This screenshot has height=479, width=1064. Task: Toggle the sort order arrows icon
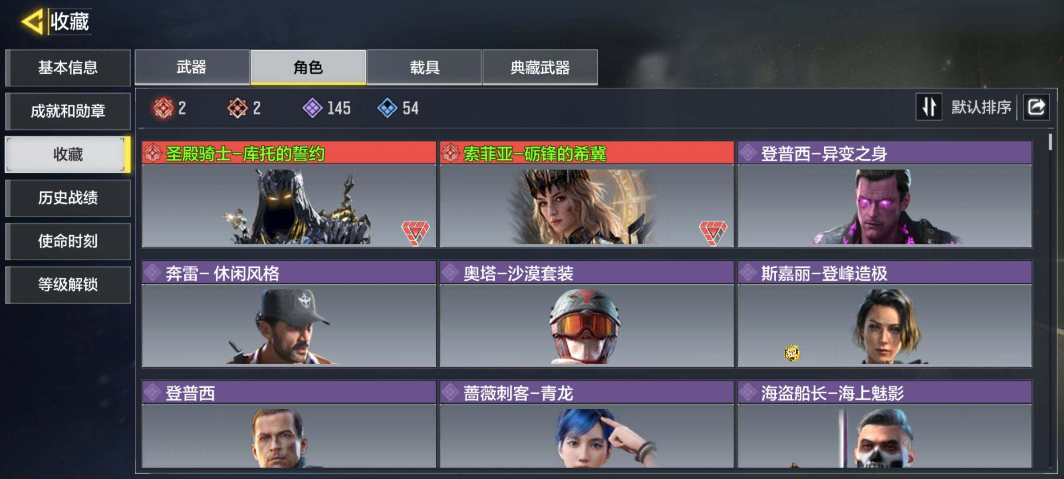(929, 107)
